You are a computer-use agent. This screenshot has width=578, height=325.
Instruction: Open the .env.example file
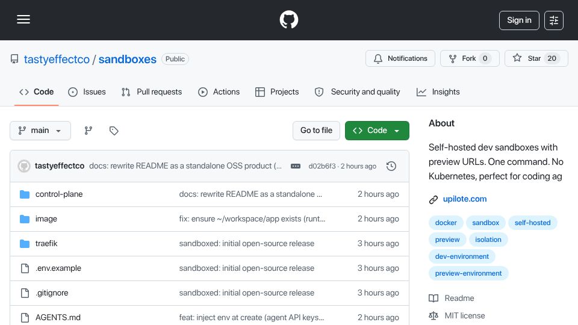(x=58, y=268)
